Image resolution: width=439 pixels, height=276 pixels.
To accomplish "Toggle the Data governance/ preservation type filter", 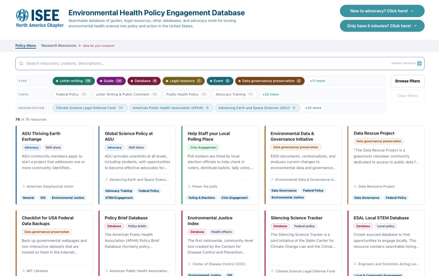I will [270, 81].
